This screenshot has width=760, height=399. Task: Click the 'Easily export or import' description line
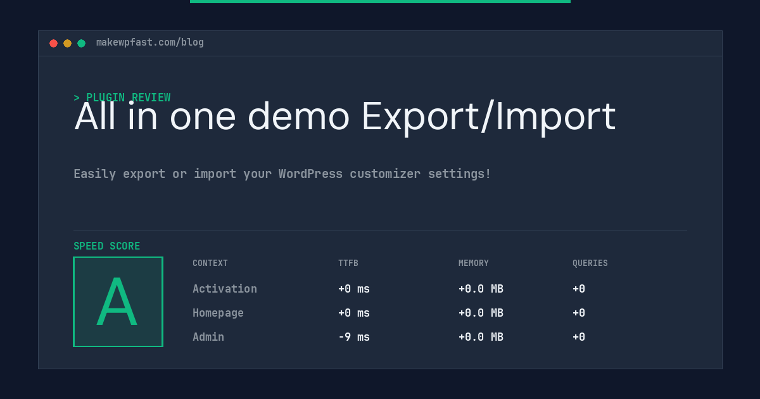click(282, 174)
